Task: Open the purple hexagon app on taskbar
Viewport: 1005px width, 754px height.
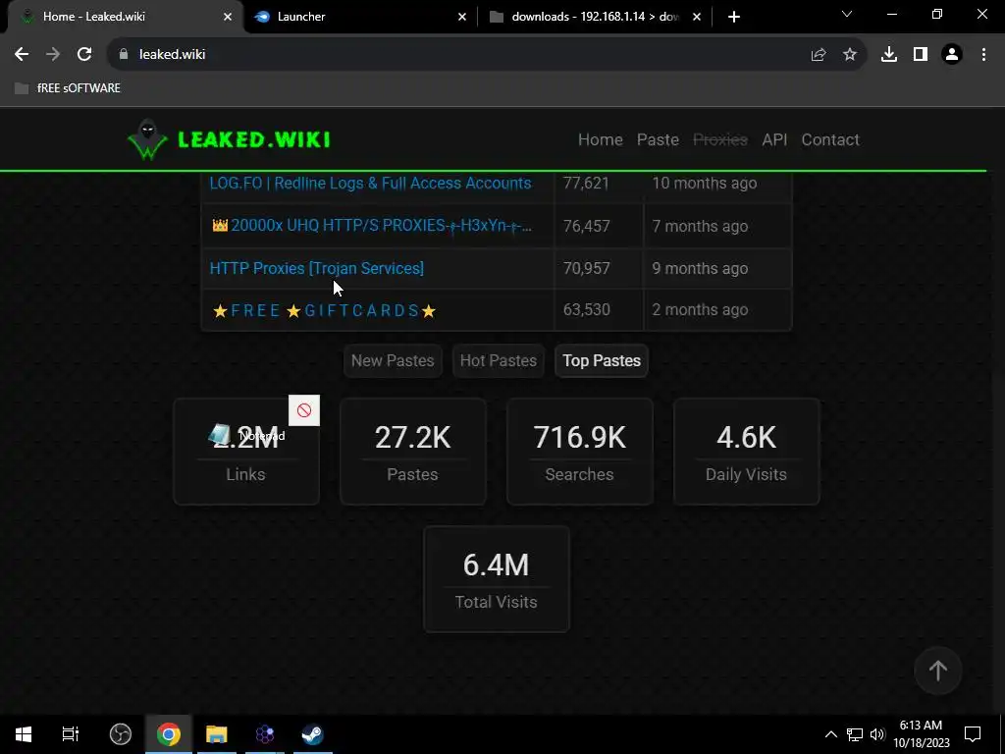Action: point(265,734)
